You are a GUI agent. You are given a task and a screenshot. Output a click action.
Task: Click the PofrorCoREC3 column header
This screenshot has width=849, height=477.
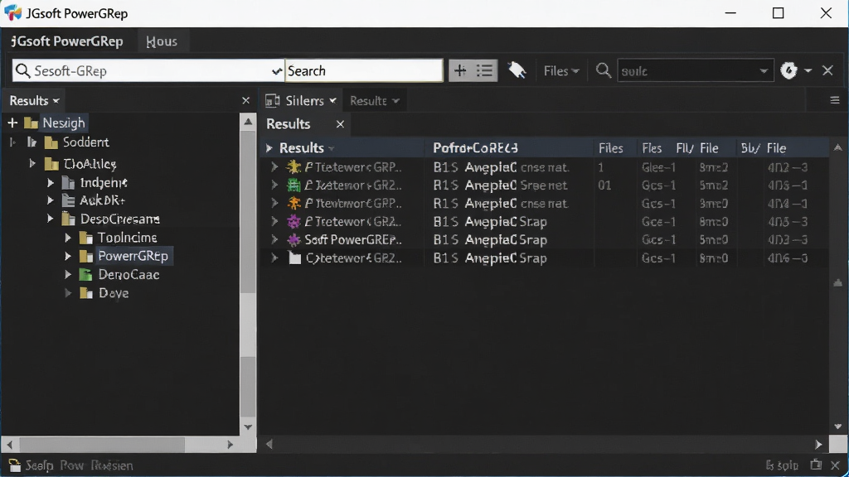tap(475, 148)
